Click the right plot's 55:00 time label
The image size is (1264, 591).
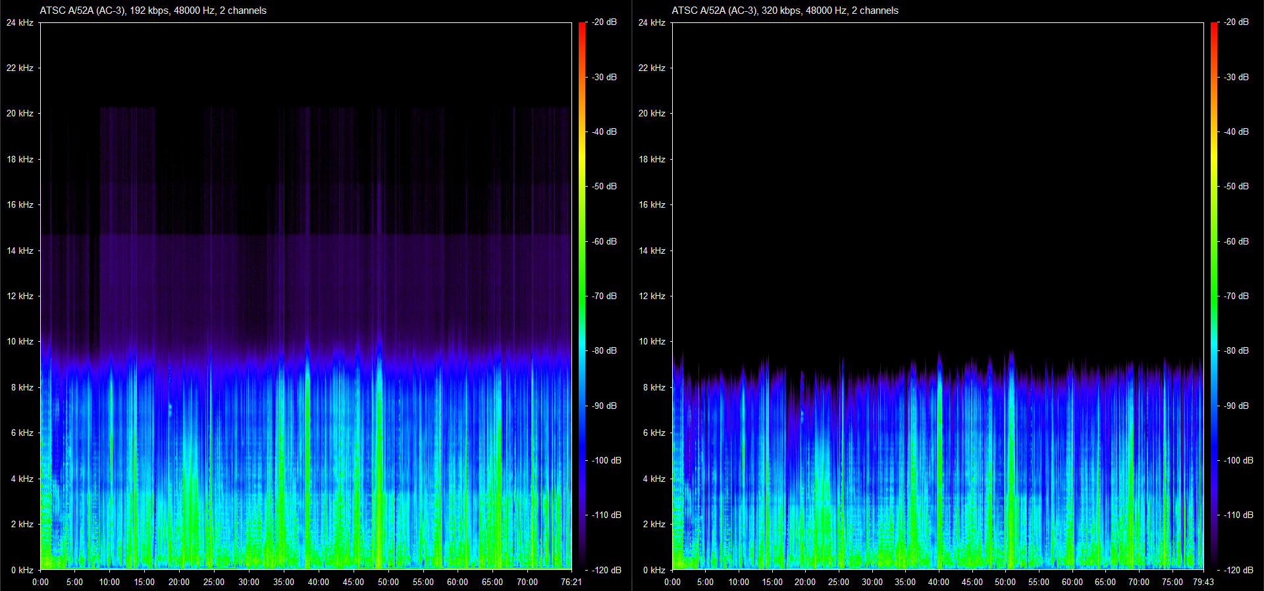(x=1039, y=582)
